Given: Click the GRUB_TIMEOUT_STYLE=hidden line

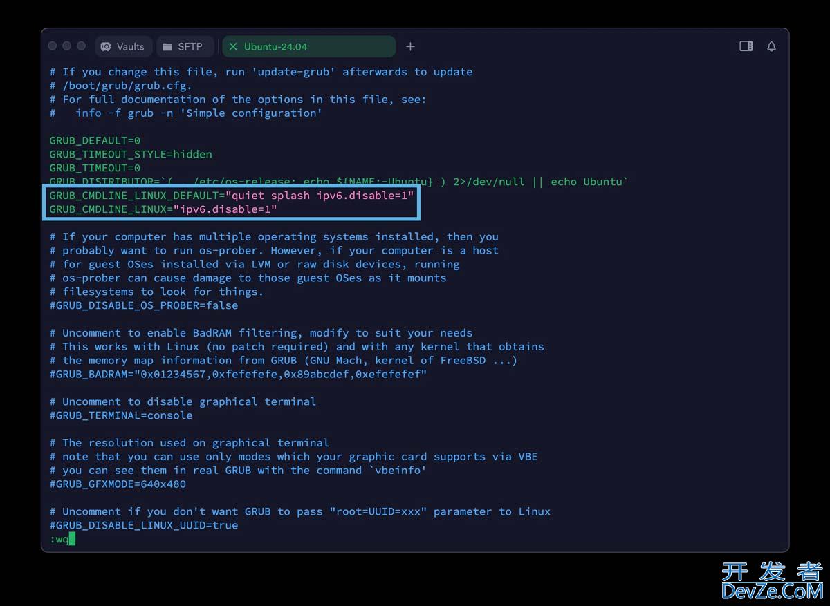Looking at the screenshot, I should tap(131, 154).
